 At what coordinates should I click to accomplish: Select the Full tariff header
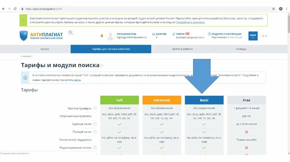(x=120, y=100)
